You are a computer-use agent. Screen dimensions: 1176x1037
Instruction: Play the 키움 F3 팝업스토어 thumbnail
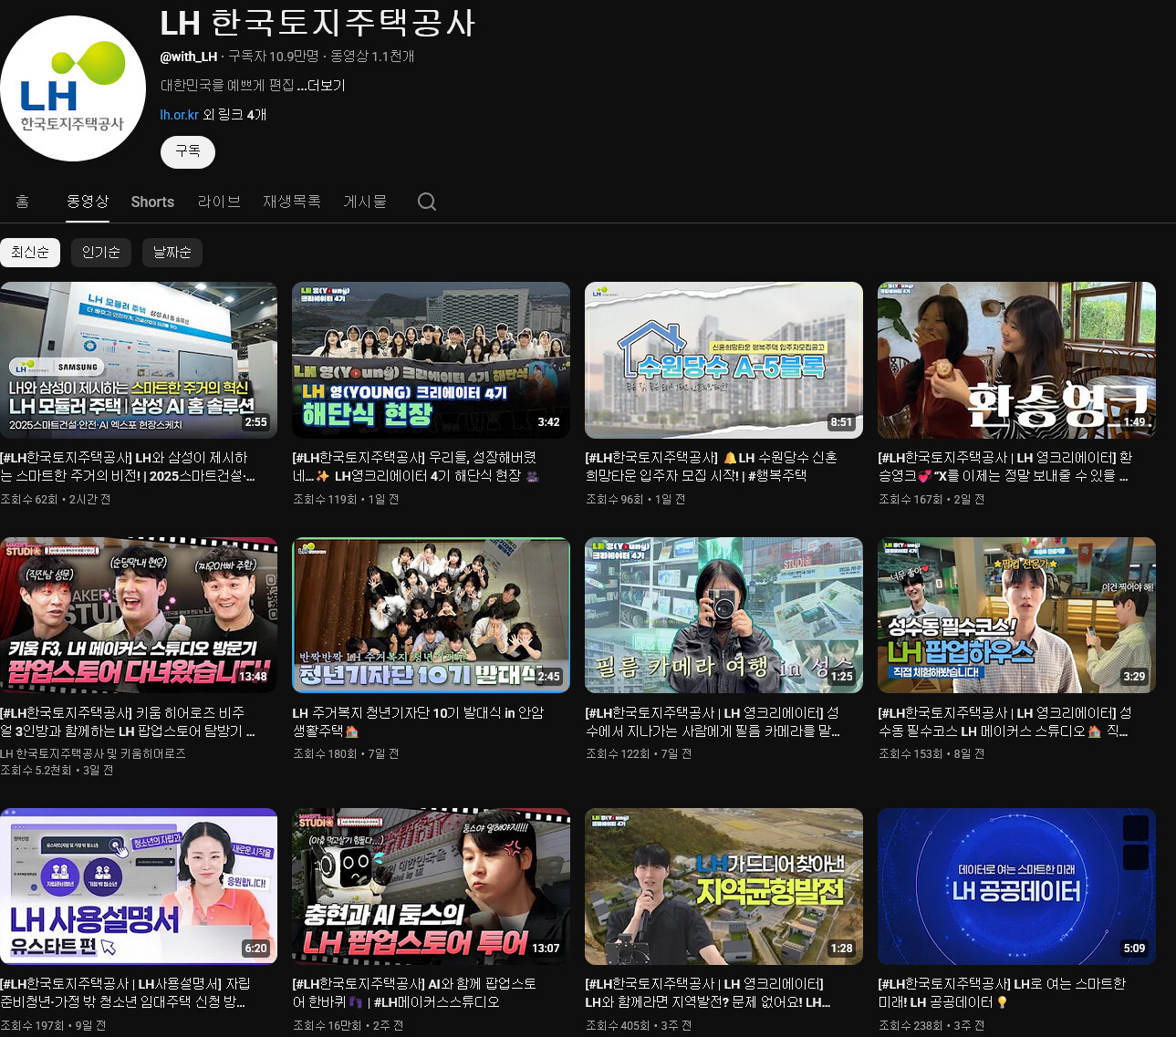(x=139, y=616)
